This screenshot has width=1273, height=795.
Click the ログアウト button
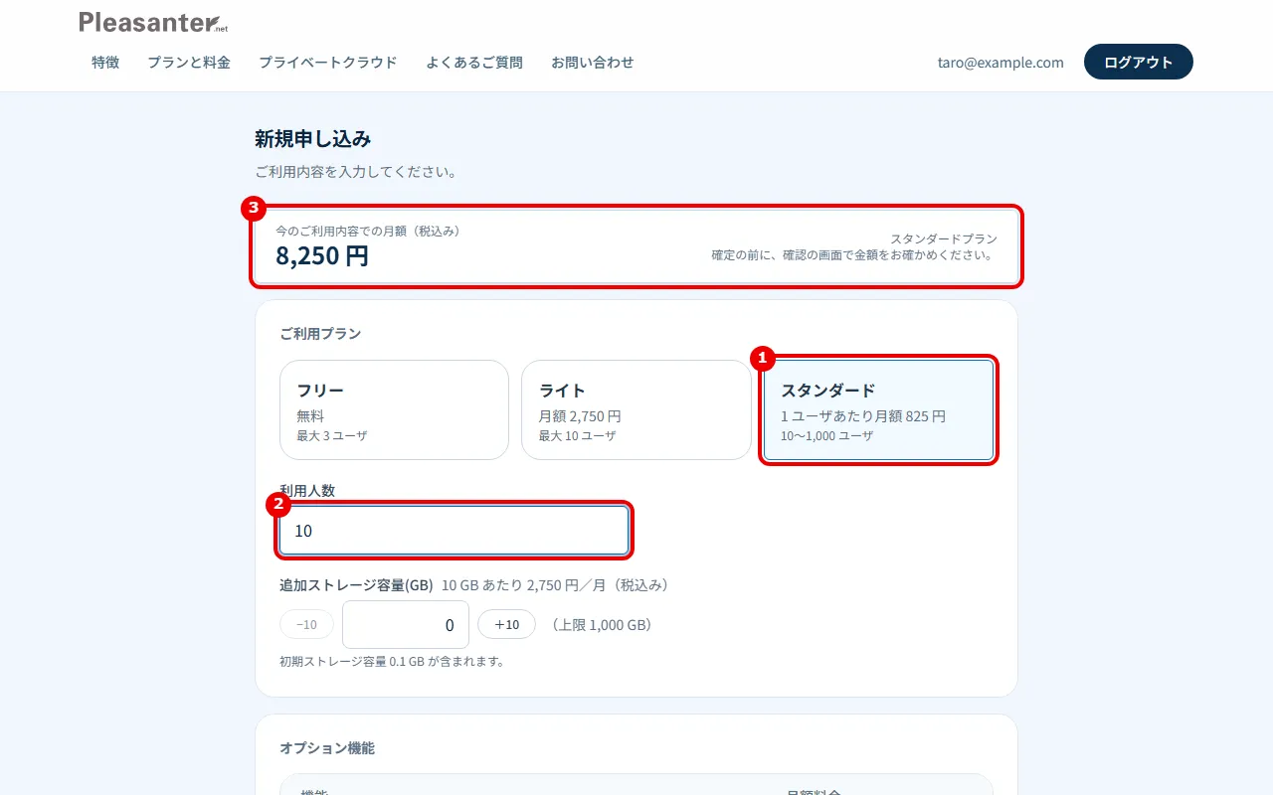click(1139, 62)
